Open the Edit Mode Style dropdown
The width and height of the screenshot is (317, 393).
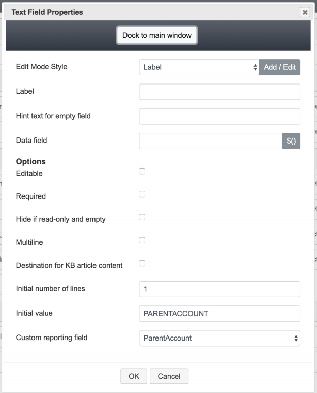tap(199, 67)
